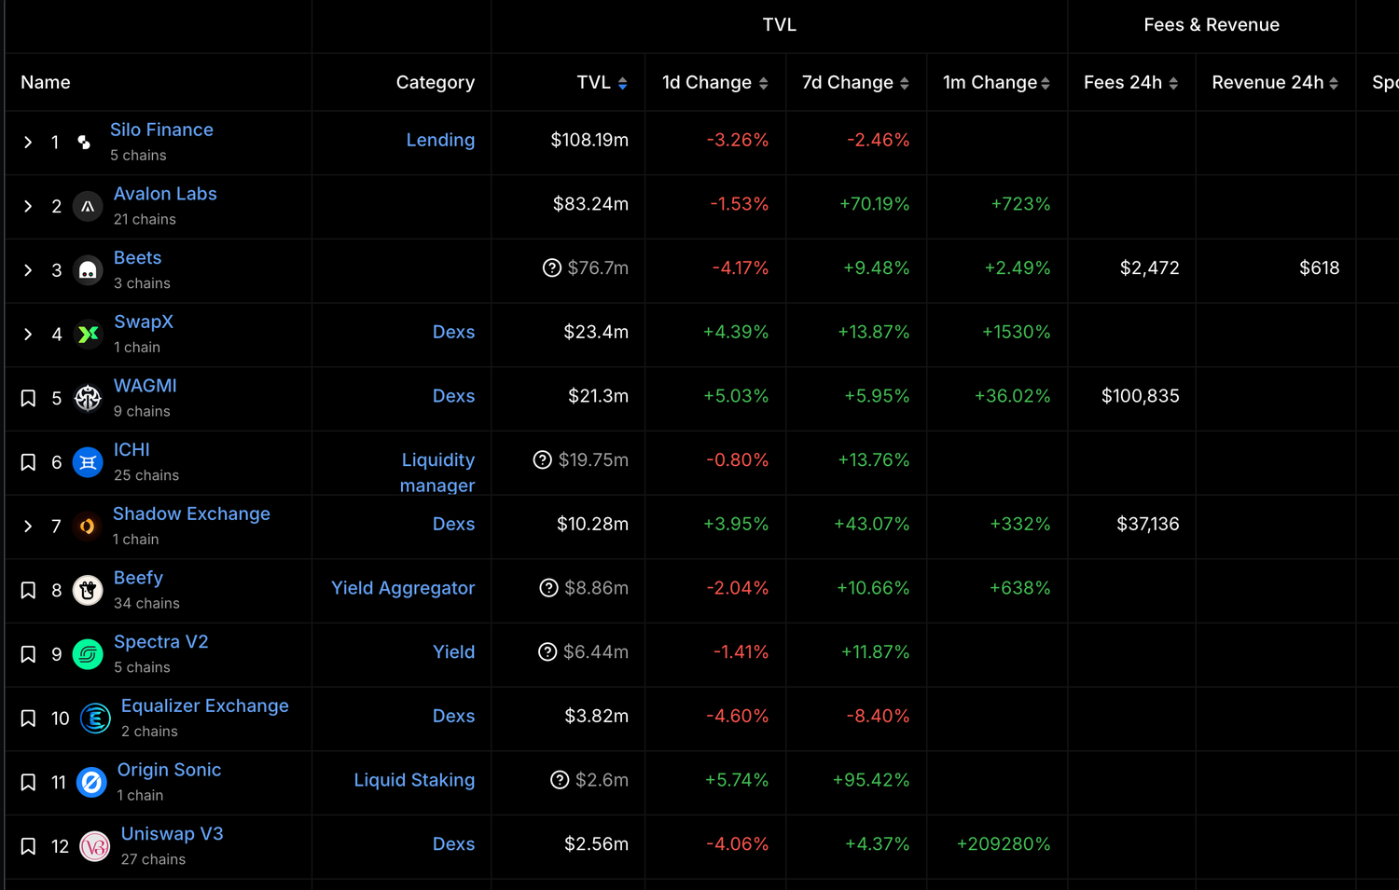Click the Silo Finance protocol logo
This screenshot has height=890, width=1399.
tap(85, 143)
